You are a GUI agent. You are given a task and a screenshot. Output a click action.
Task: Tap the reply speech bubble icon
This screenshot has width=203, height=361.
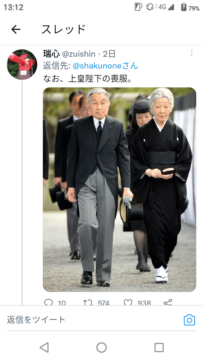tap(48, 303)
